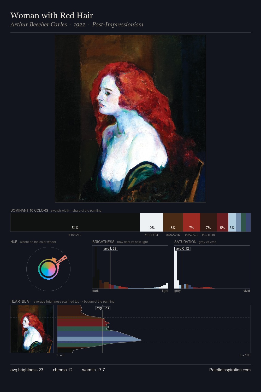Click the "DOMINANT 10 COLORS" heading

tap(29, 210)
